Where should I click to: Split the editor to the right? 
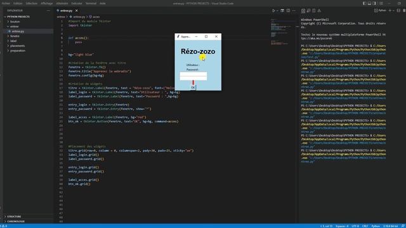288,11
